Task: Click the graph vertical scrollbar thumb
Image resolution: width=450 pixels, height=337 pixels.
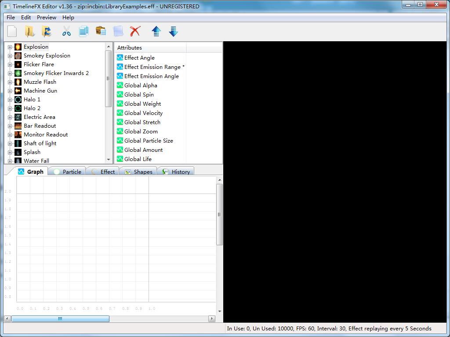Action: pos(220,215)
